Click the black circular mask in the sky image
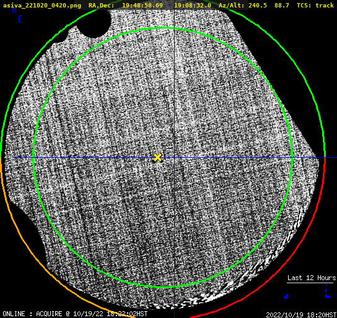Image resolution: width=337 pixels, height=318 pixels. (94, 23)
